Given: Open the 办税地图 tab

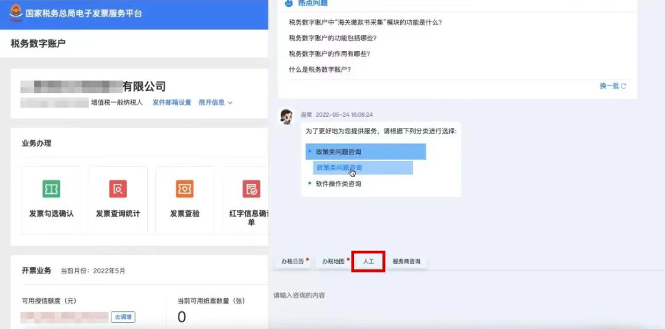Looking at the screenshot, I should tap(333, 261).
